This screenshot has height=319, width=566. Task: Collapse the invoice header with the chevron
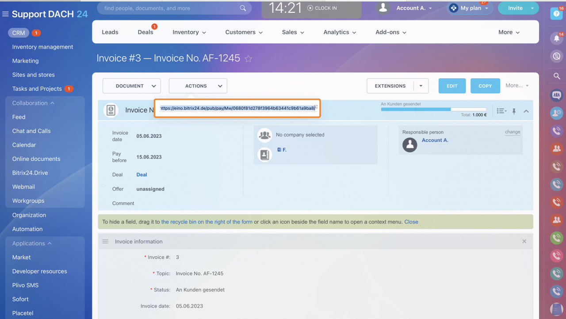pos(526,111)
